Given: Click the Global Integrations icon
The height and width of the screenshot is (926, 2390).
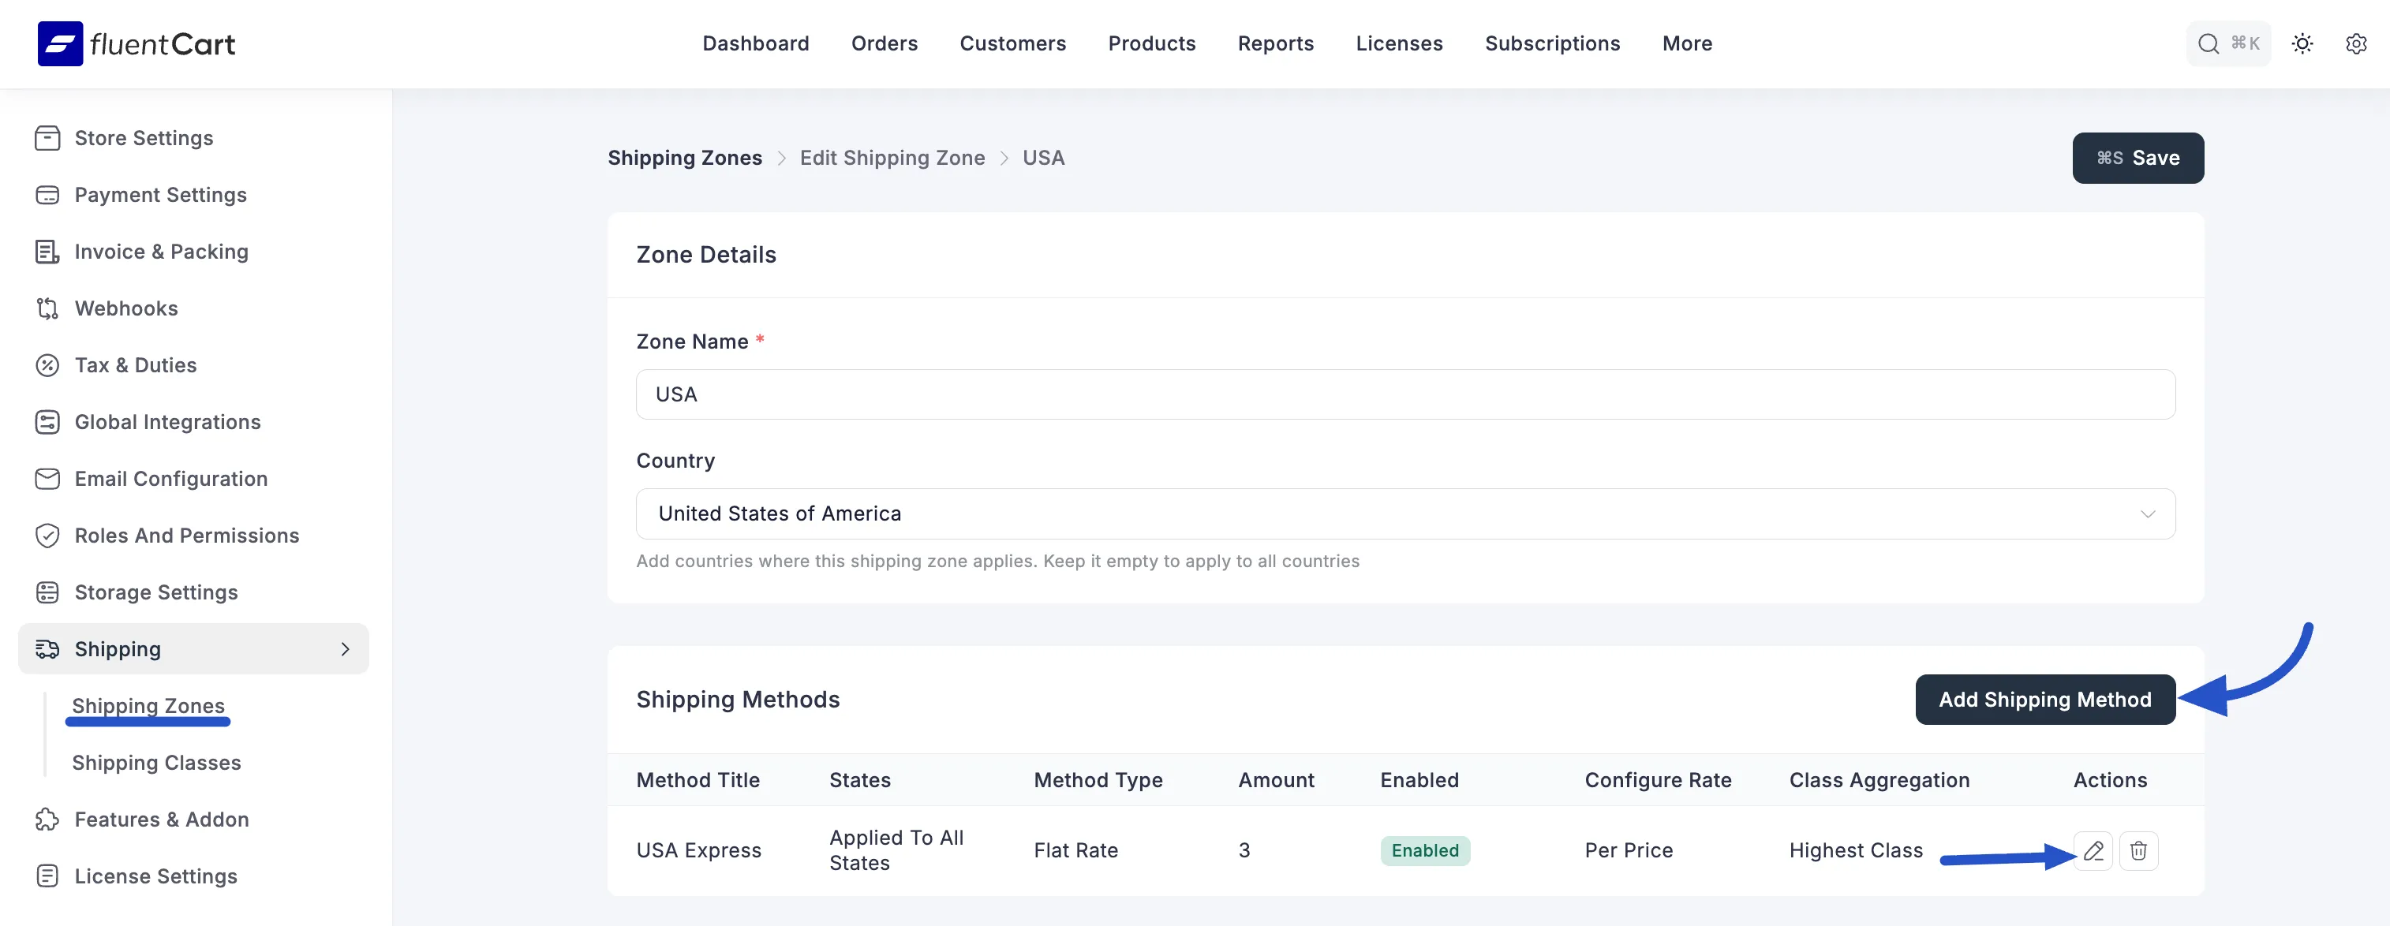Looking at the screenshot, I should (48, 421).
